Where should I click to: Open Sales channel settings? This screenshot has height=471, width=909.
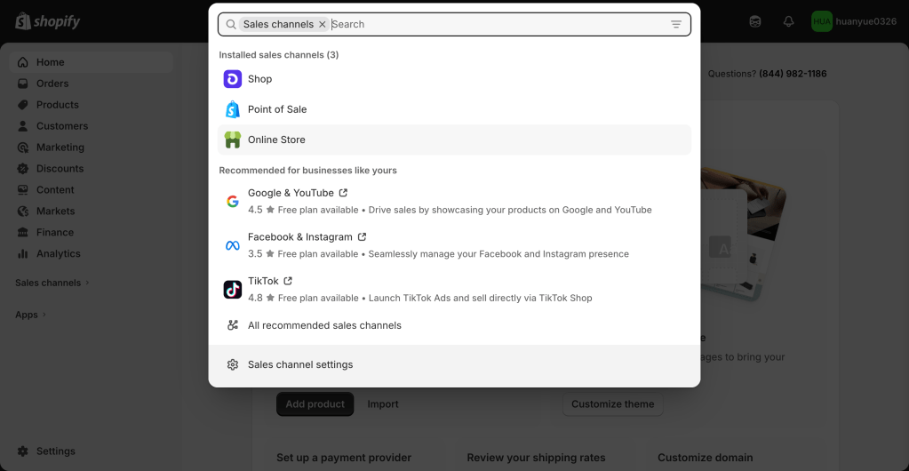pos(455,365)
